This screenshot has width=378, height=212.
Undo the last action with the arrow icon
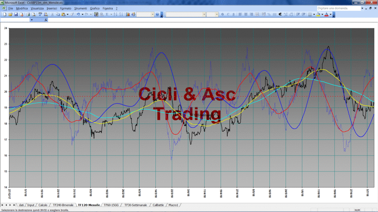(78, 14)
